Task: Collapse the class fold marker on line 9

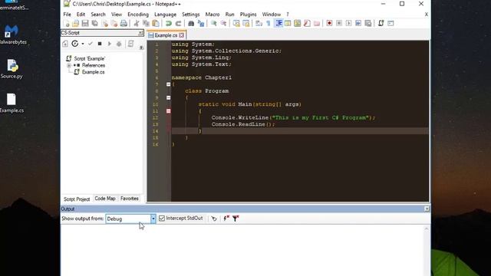Action: pos(169,98)
